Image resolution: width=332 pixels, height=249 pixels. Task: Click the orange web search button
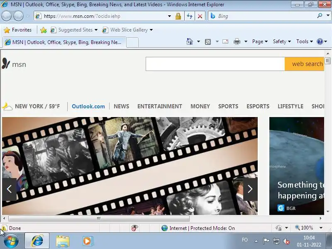click(x=304, y=64)
